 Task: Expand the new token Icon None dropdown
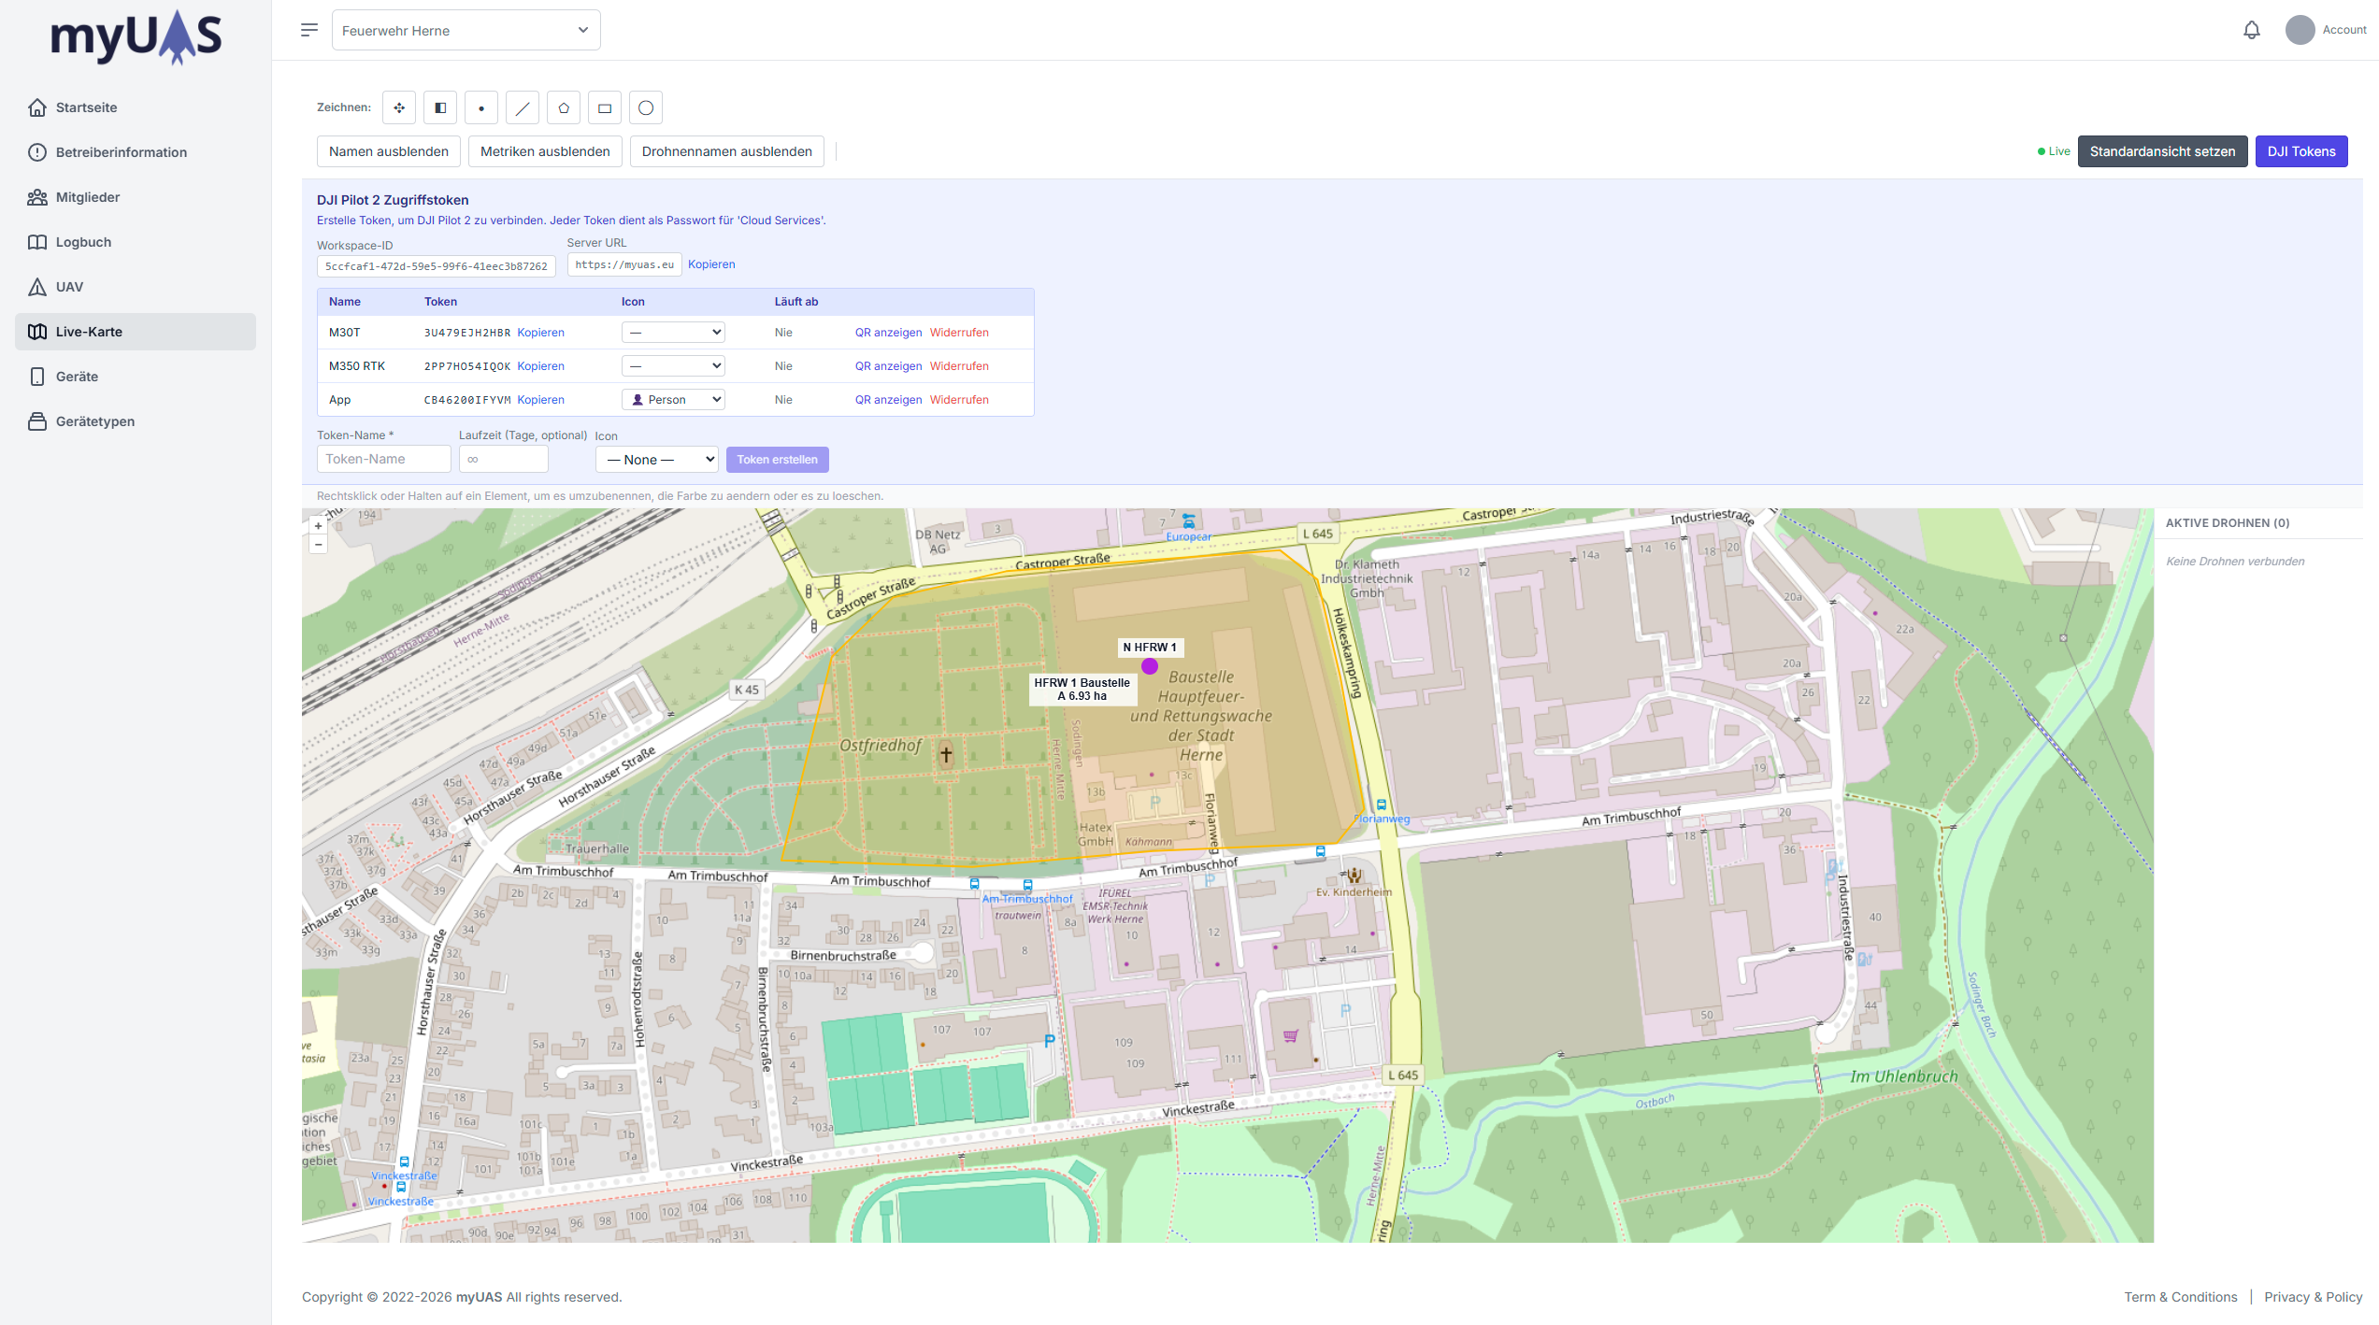pos(656,459)
